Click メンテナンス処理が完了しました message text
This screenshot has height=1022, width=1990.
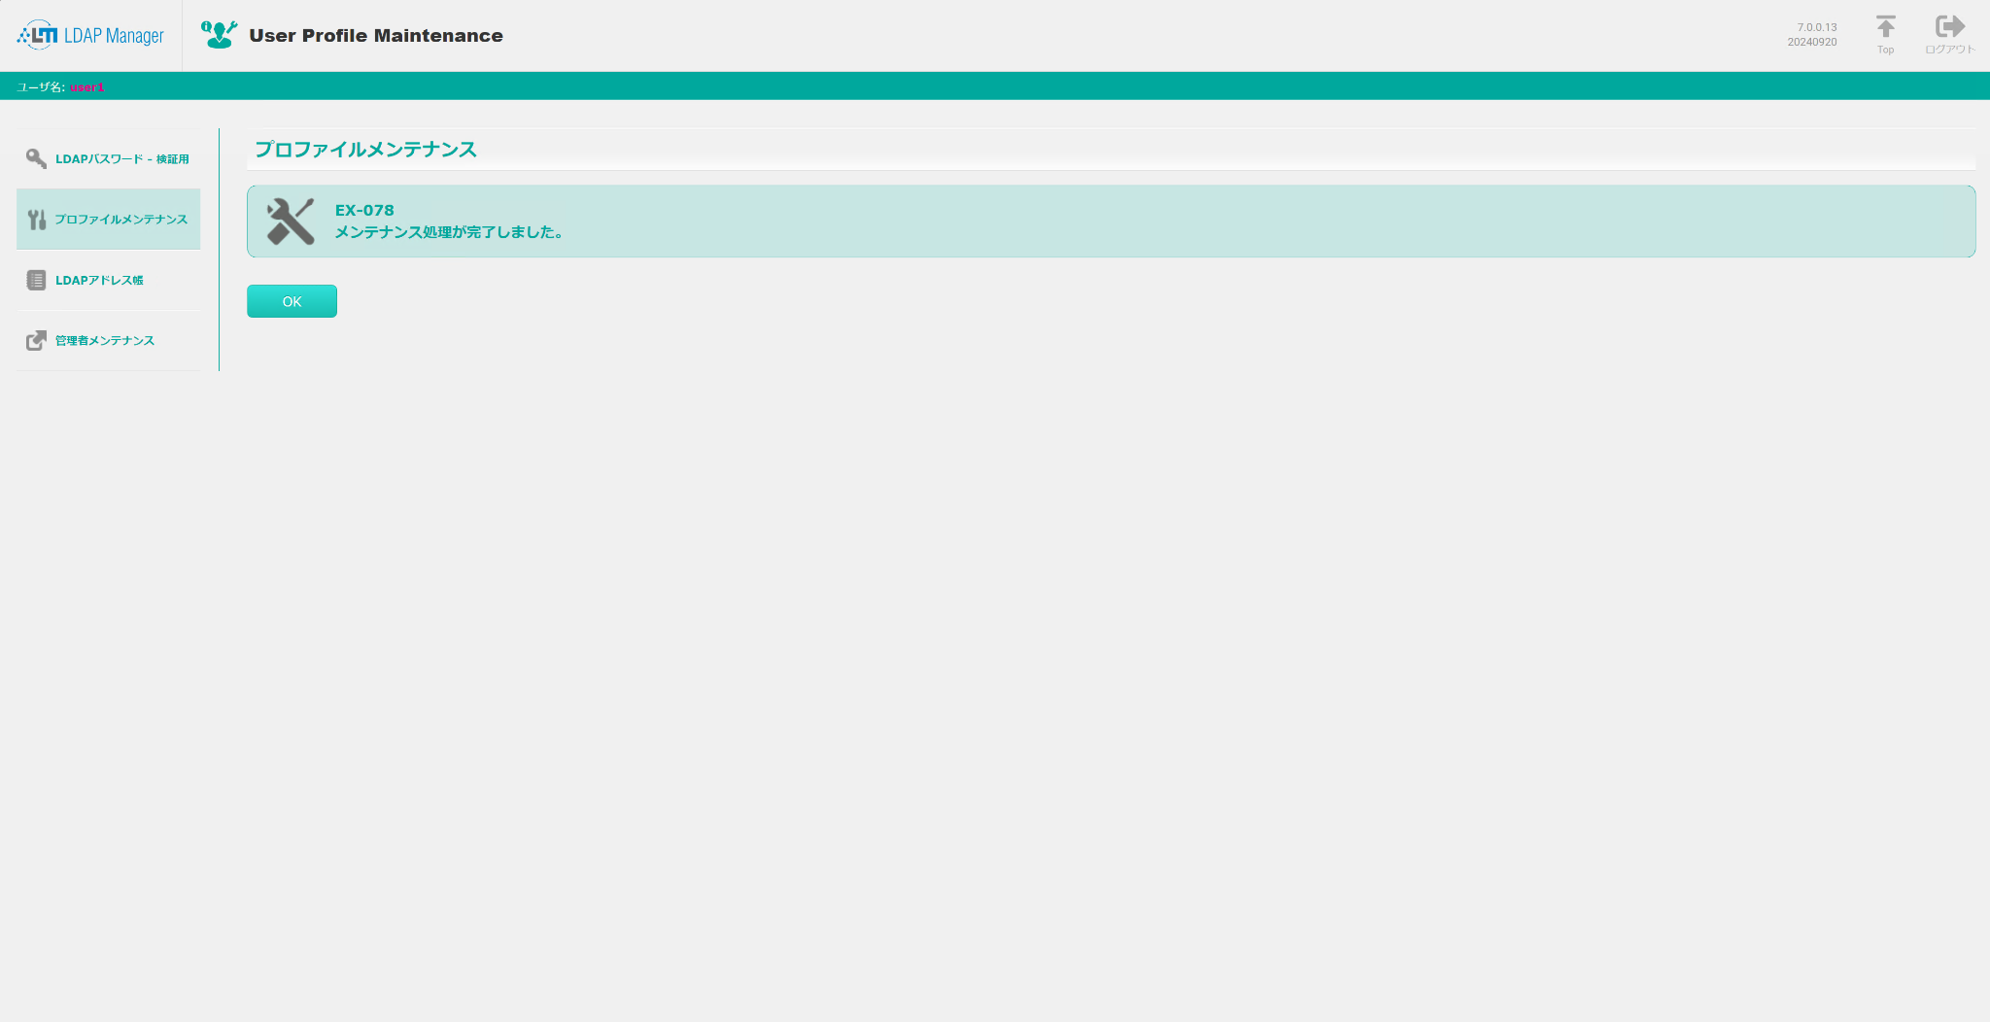click(x=449, y=232)
